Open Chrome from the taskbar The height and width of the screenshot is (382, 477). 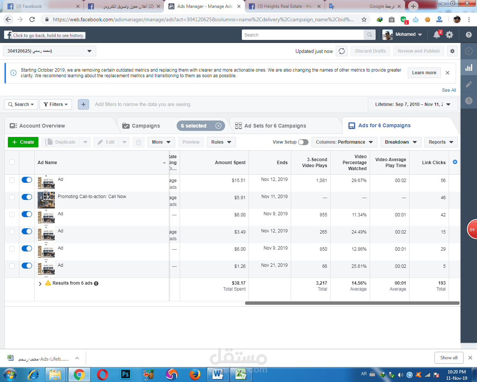pyautogui.click(x=79, y=374)
